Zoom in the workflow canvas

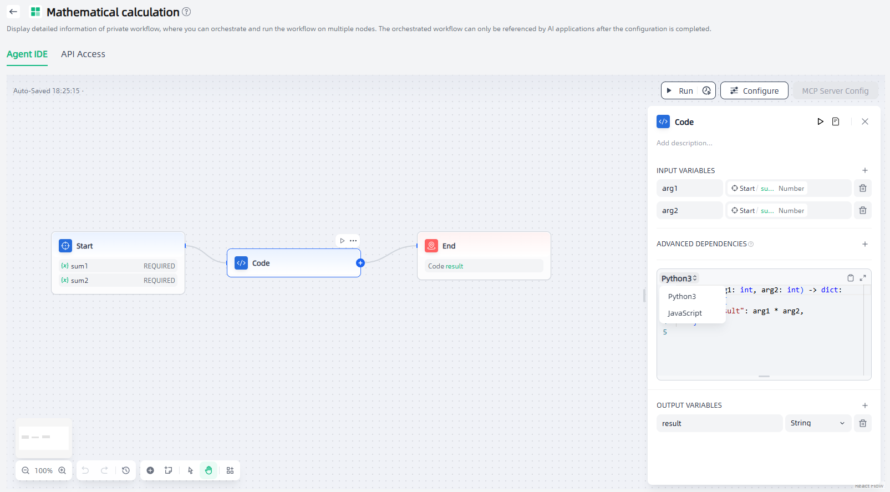pyautogui.click(x=62, y=470)
